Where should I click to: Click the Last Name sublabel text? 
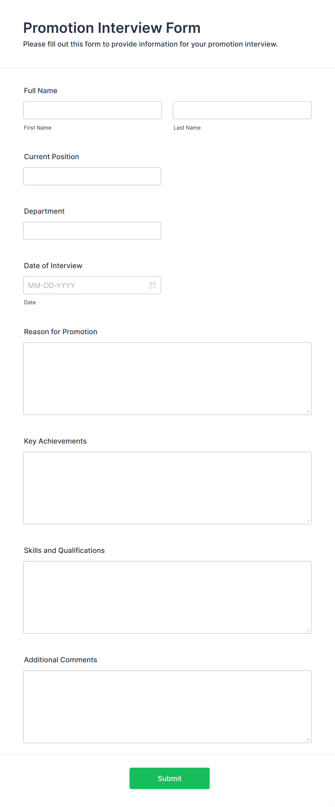coord(187,127)
